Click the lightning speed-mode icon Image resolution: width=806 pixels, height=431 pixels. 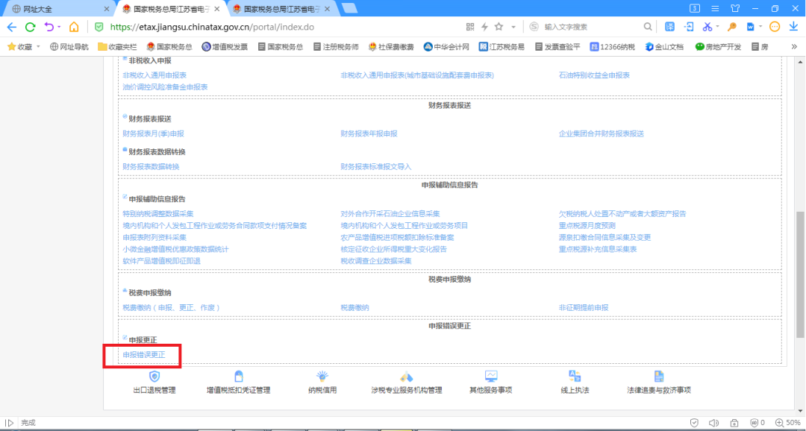[484, 27]
